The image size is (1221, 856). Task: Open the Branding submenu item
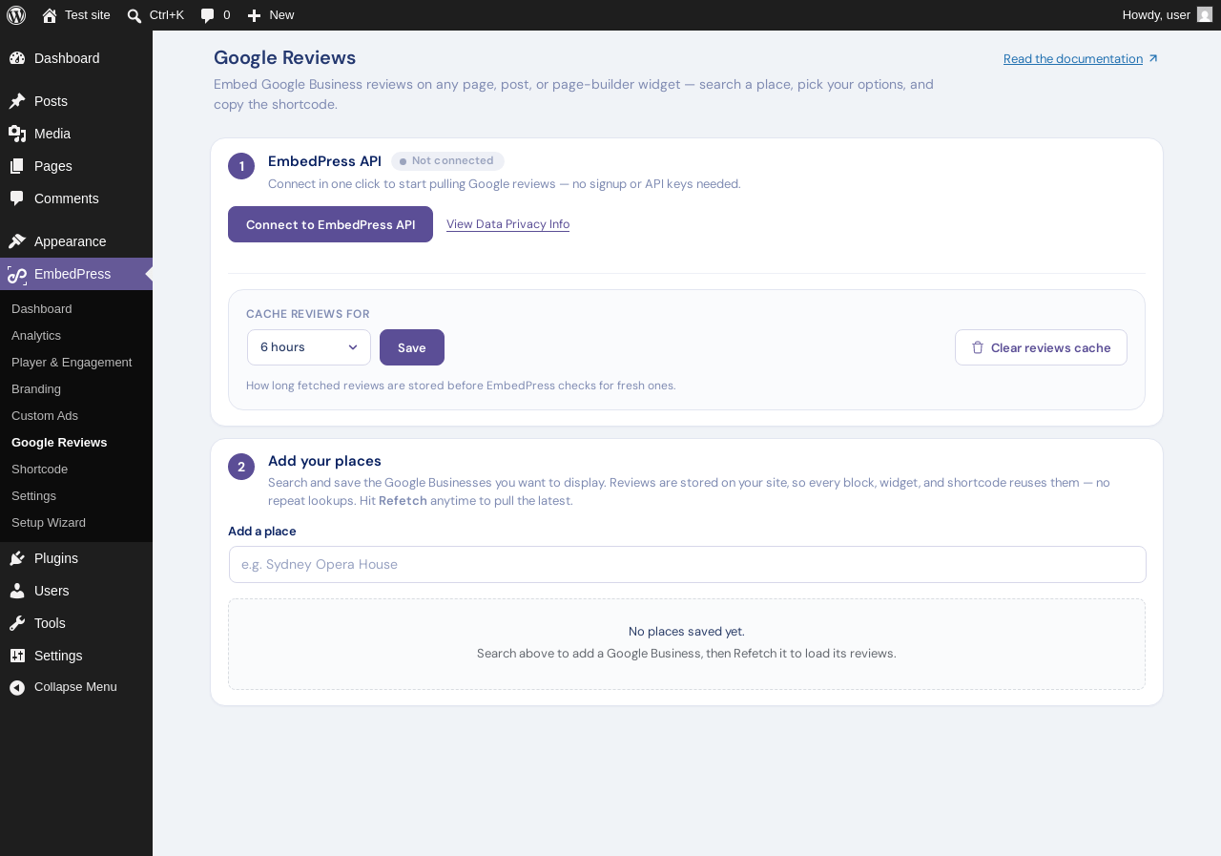point(76,389)
